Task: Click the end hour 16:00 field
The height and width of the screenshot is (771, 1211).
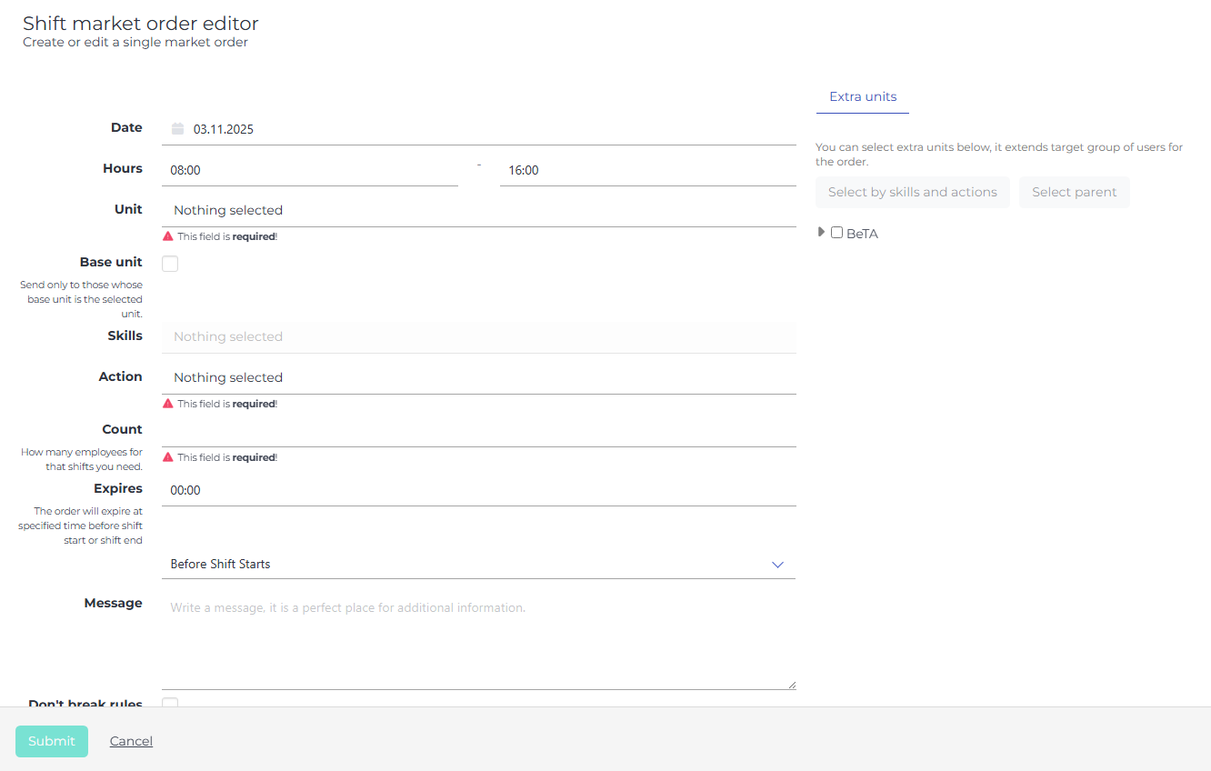Action: pyautogui.click(x=647, y=170)
